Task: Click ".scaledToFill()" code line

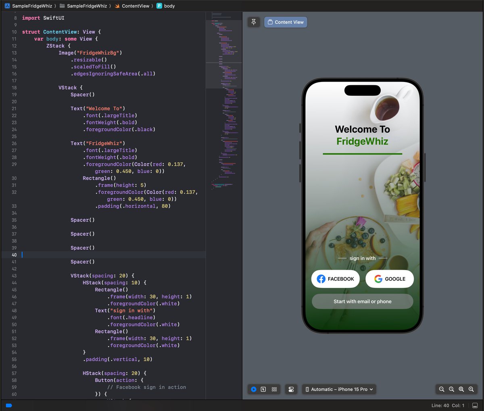Action: (x=93, y=67)
